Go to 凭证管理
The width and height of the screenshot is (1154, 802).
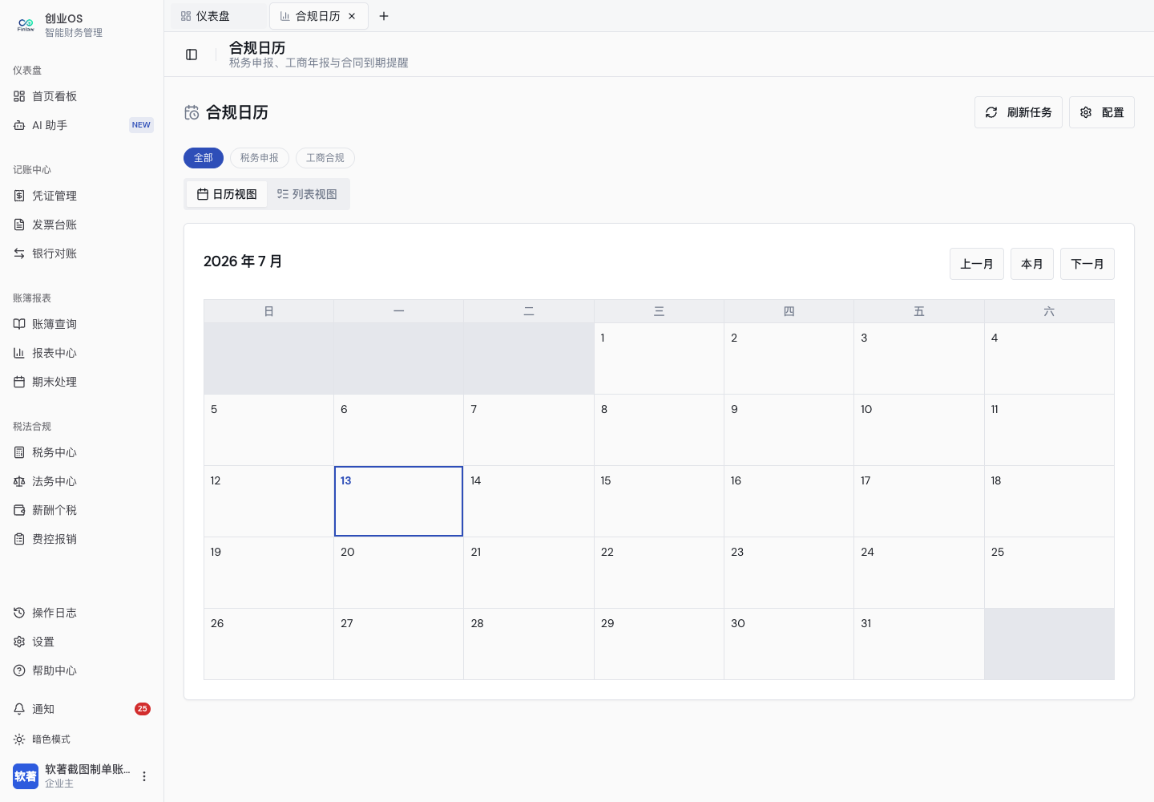[x=82, y=196]
